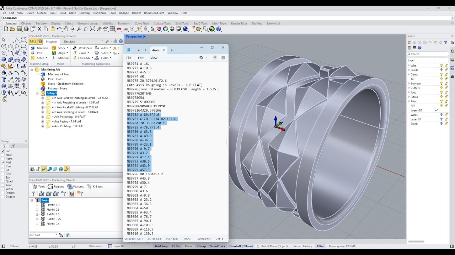
Task: Click the Create Tool icon in Machining Objects
Action: pos(34,194)
